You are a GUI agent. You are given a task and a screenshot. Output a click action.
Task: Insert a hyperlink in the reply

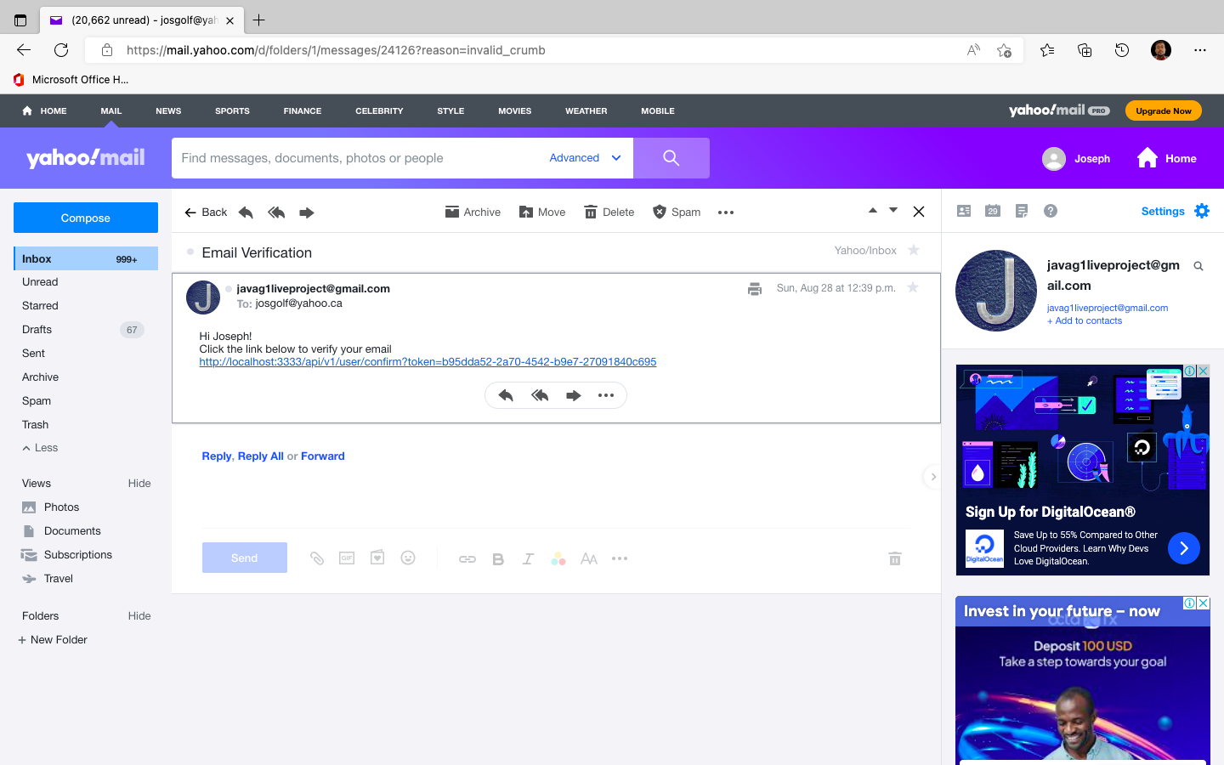(x=467, y=558)
